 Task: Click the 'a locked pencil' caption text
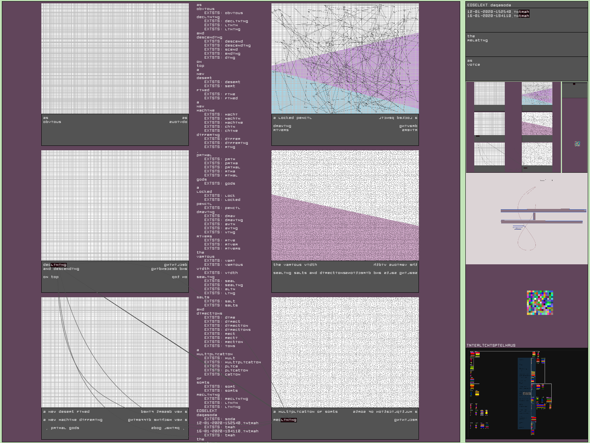coord(292,118)
